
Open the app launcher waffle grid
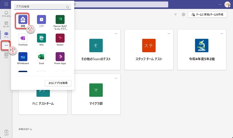(x=6, y=4)
